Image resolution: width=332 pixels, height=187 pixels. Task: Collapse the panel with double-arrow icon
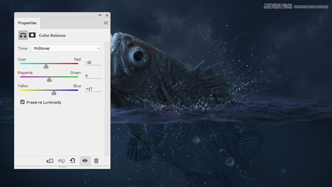point(100,15)
